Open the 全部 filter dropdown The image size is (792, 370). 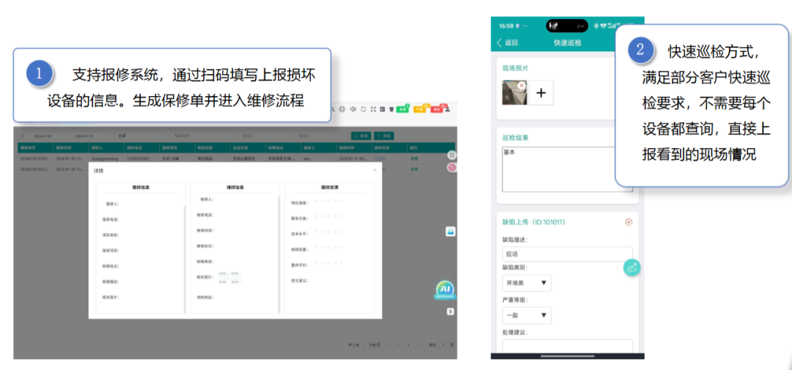point(141,136)
